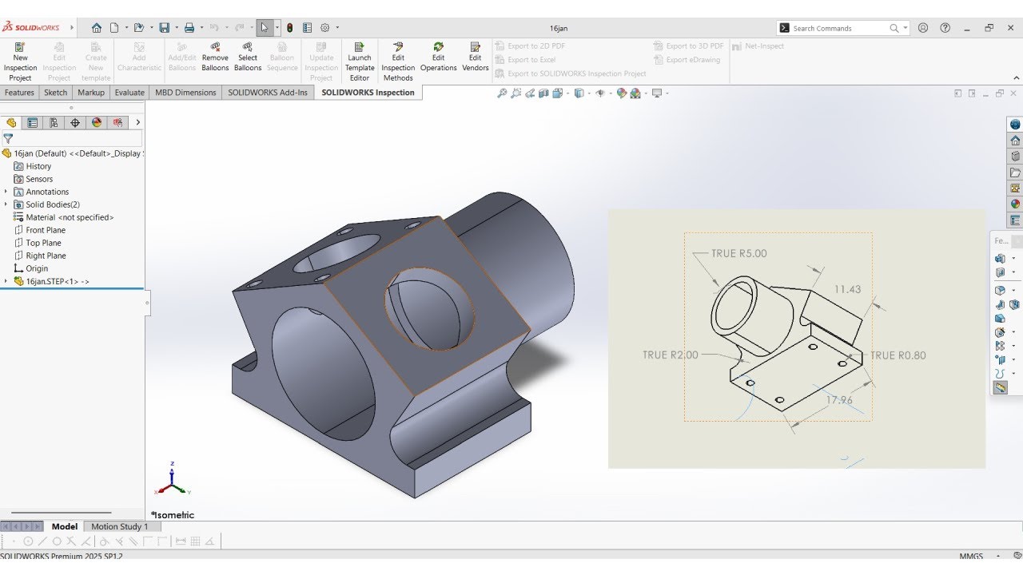Click the Home icon in the title toolbar
Viewport: 1023px width, 575px height.
97,28
